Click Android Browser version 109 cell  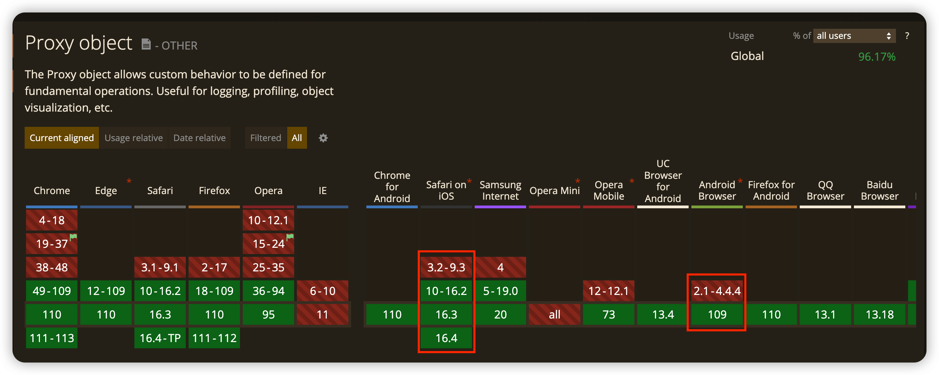717,315
